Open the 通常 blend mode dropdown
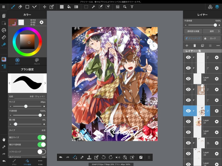Image resolution: width=222 pixels, height=166 pixels. (212, 31)
